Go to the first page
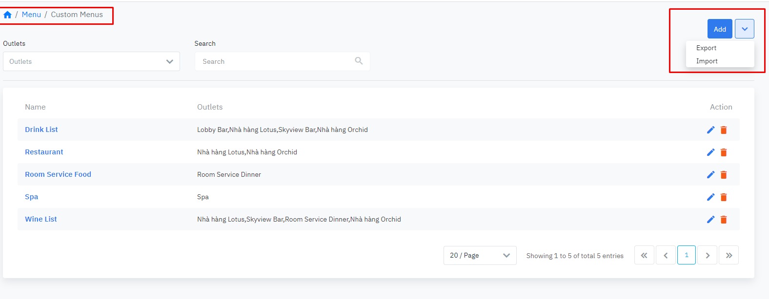 [x=644, y=255]
